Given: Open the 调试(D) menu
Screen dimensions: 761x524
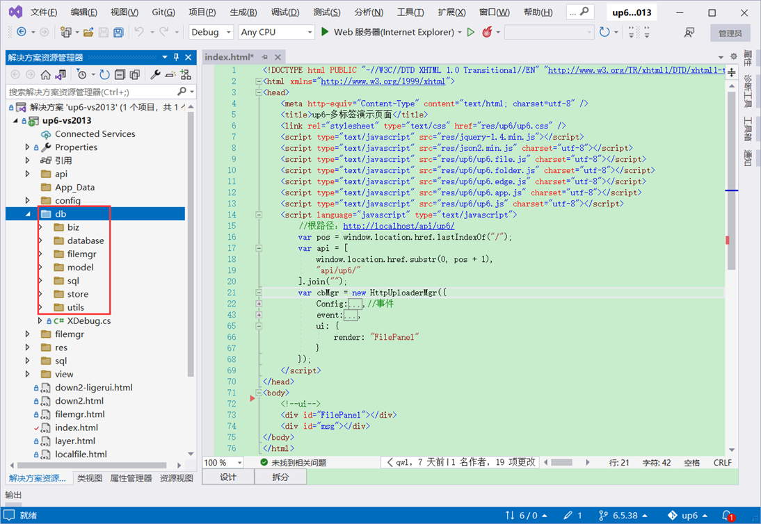Looking at the screenshot, I should tap(285, 12).
